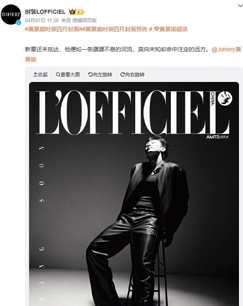Click the 查看大图 magnifier icon
Image resolution: width=243 pixels, height=306 pixels.
pyautogui.click(x=58, y=75)
